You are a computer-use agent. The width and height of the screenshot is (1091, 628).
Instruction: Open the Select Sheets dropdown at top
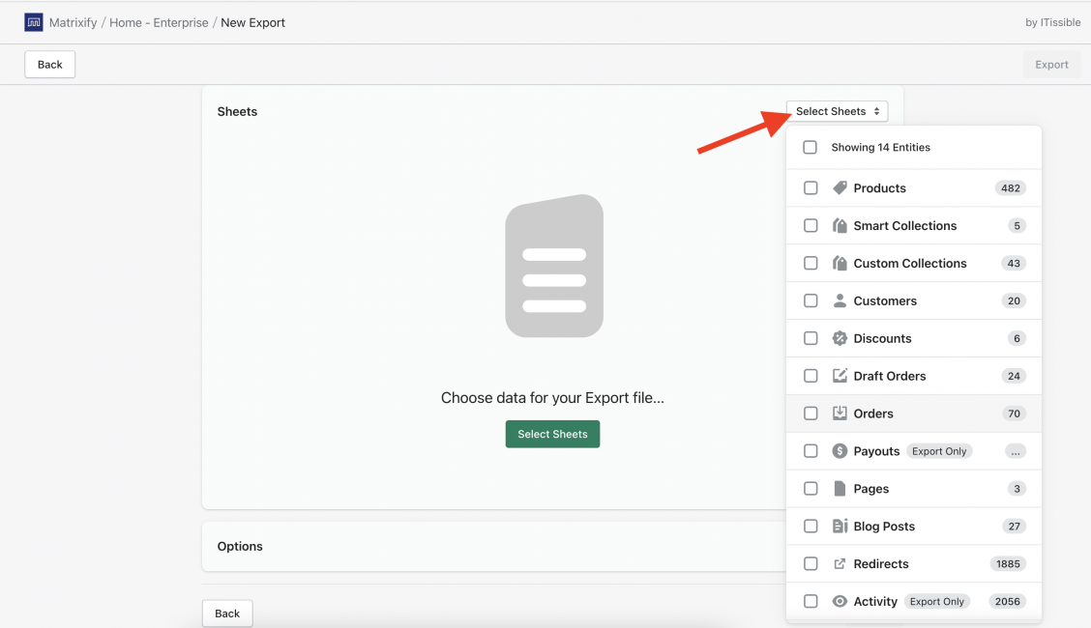[x=837, y=110]
